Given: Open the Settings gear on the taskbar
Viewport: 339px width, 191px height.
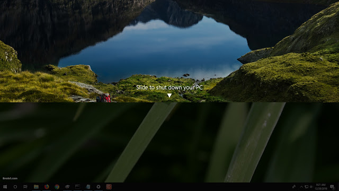Looking at the screenshot, I should pyautogui.click(x=99, y=187).
